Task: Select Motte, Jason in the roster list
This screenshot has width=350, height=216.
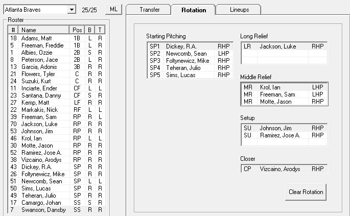Action: click(x=57, y=145)
